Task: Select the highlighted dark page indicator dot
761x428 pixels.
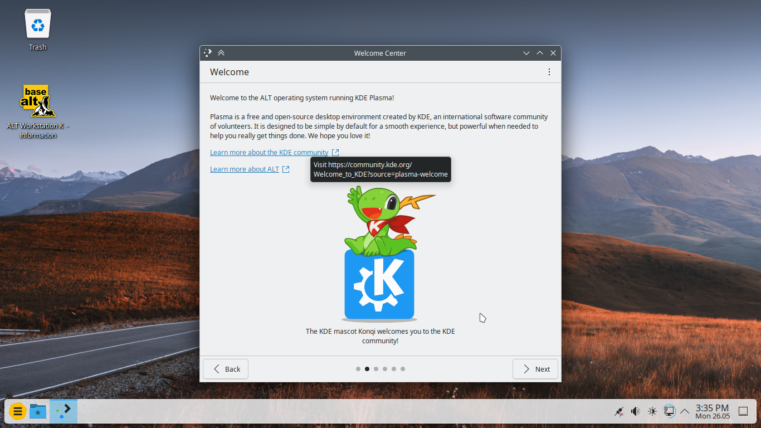Action: pos(367,369)
